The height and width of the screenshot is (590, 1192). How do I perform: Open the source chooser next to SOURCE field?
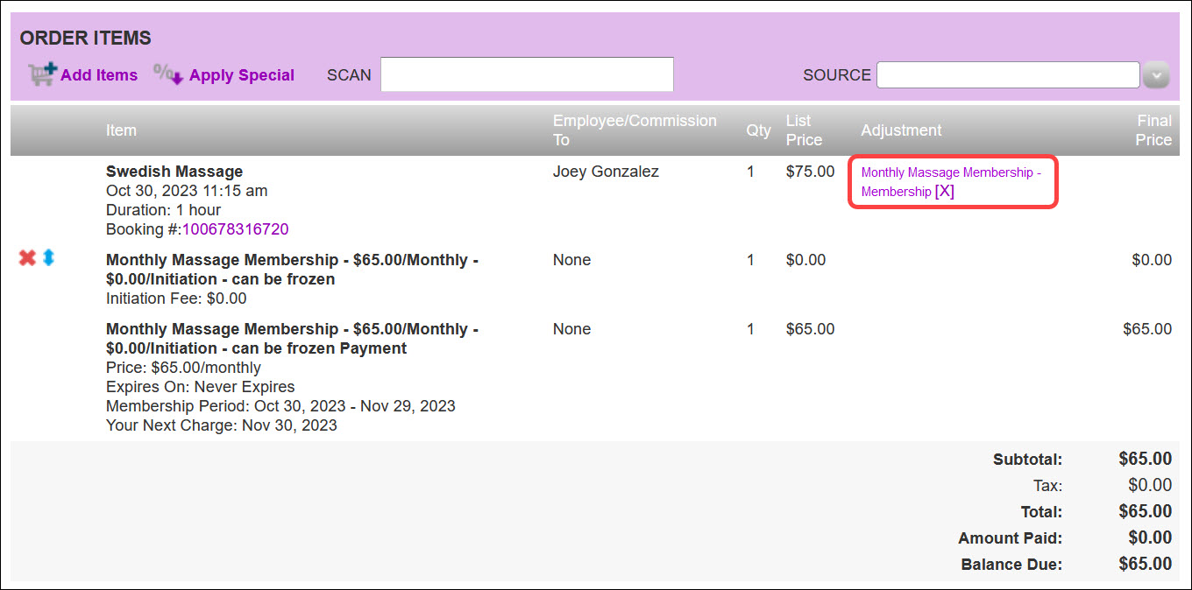1156,74
